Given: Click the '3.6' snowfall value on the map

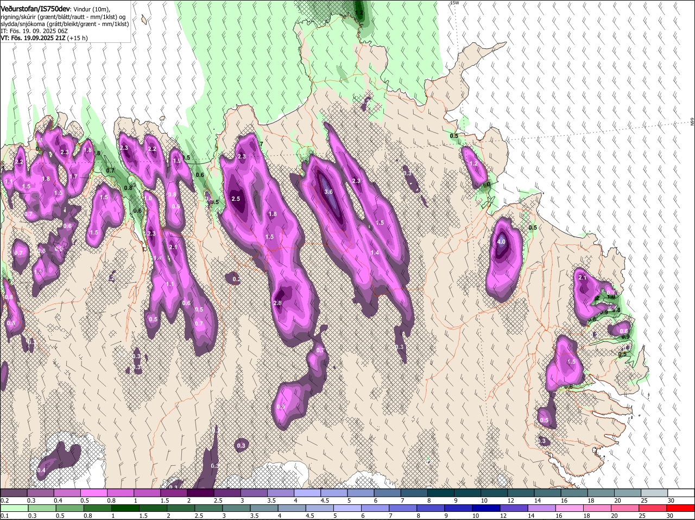Looking at the screenshot, I should [328, 192].
